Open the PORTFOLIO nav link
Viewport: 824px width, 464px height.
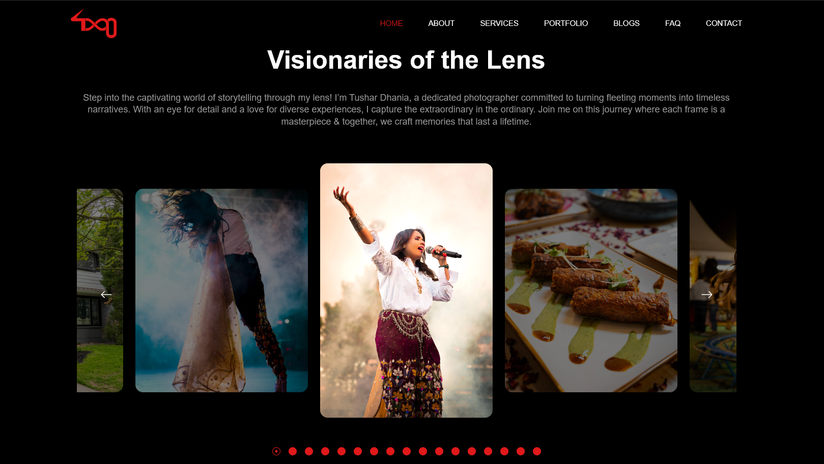(x=566, y=23)
